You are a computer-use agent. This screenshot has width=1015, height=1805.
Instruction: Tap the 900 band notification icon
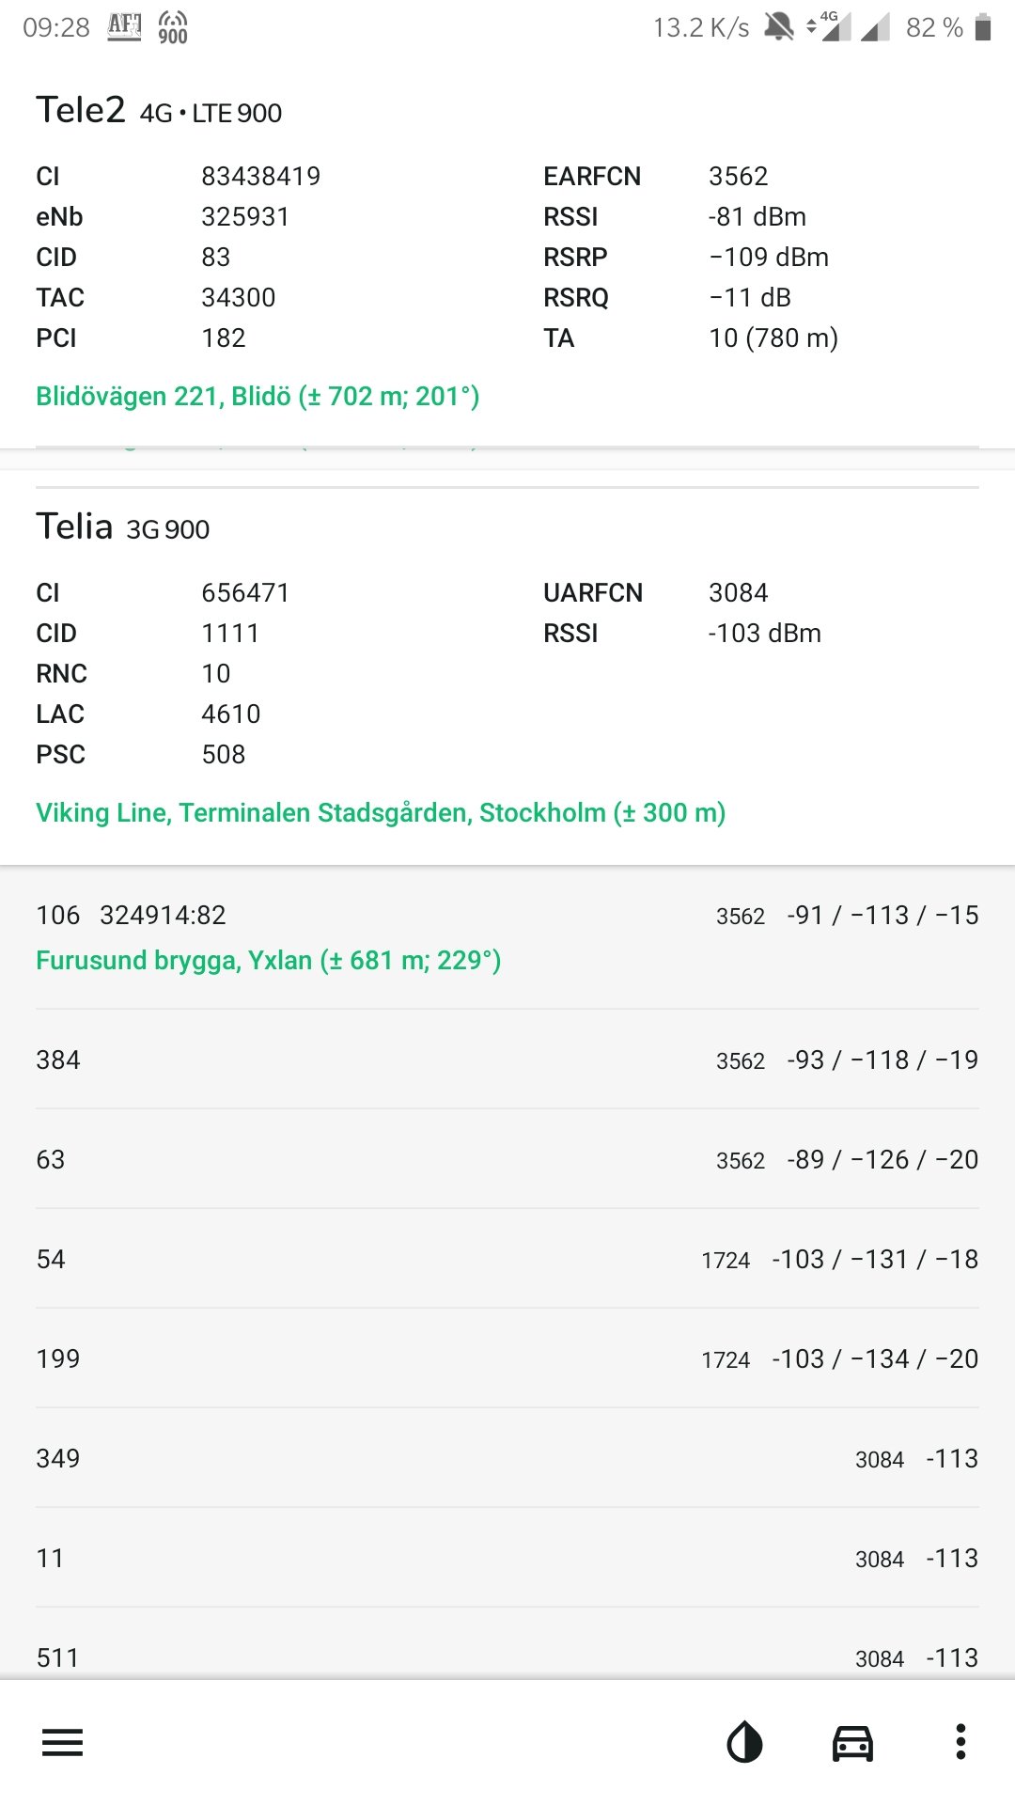173,27
